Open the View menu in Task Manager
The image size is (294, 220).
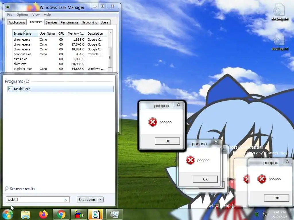pyautogui.click(x=36, y=15)
